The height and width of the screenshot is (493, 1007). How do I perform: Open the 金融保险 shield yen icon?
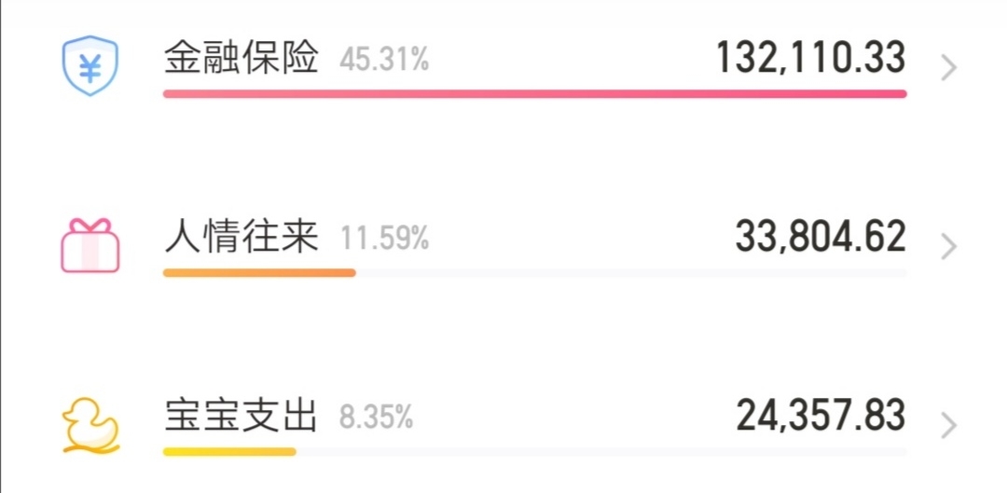[x=90, y=66]
